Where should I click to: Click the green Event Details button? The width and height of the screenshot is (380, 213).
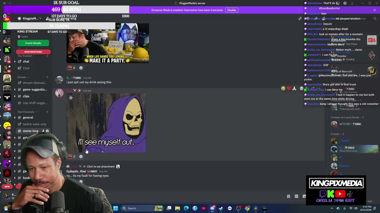(33, 43)
